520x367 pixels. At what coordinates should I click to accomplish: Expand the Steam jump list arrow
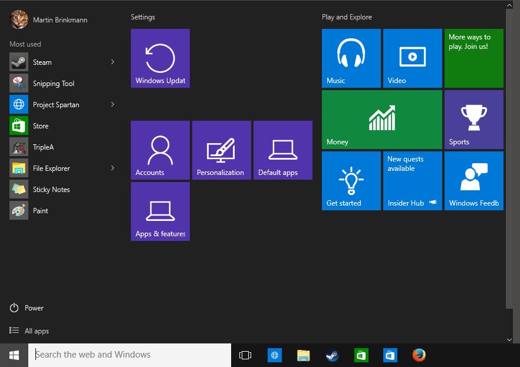pos(113,62)
